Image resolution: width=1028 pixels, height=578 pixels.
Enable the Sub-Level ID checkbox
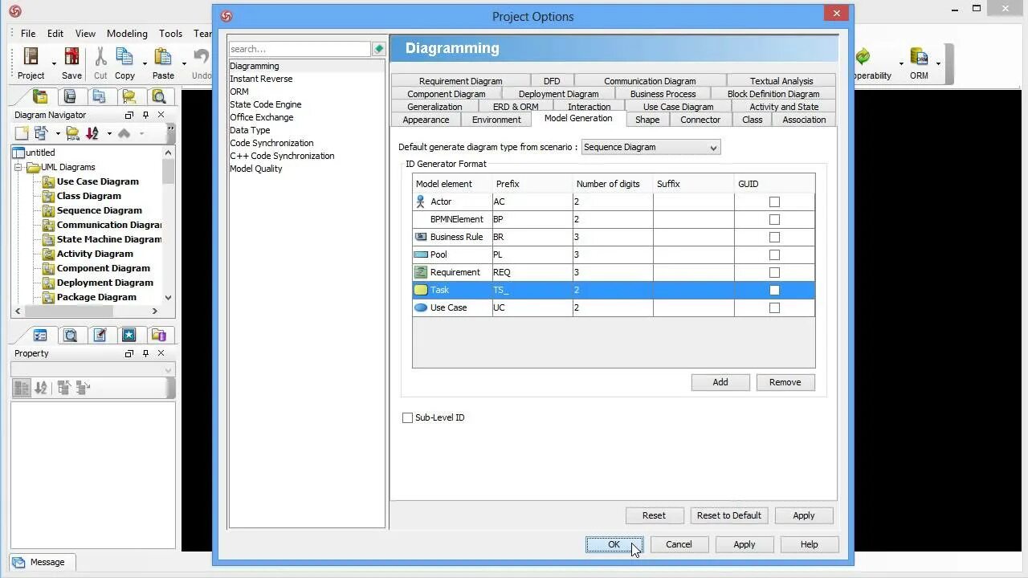(407, 417)
